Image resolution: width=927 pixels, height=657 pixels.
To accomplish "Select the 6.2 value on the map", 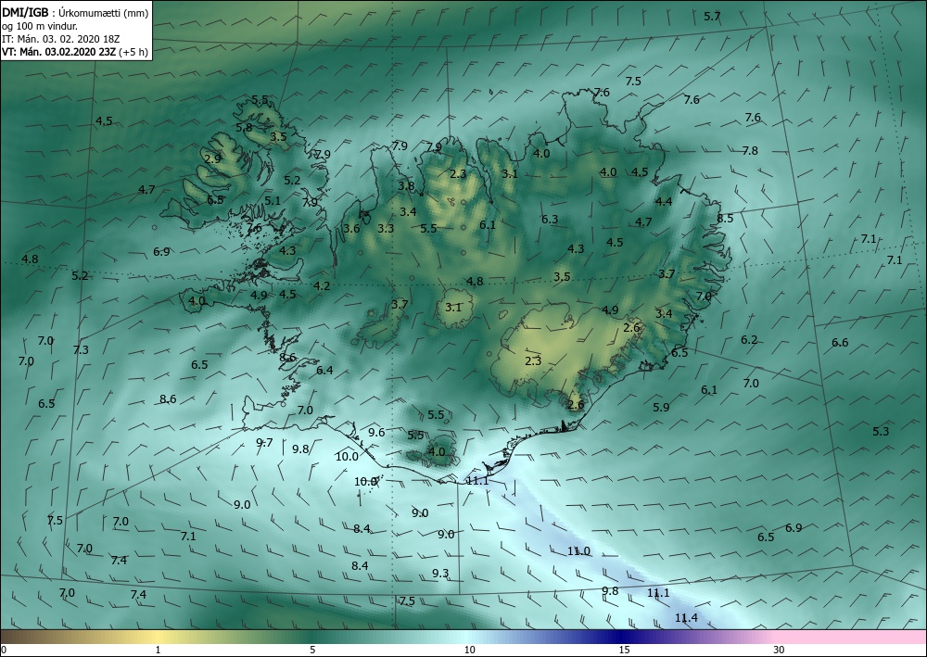I will click(749, 340).
